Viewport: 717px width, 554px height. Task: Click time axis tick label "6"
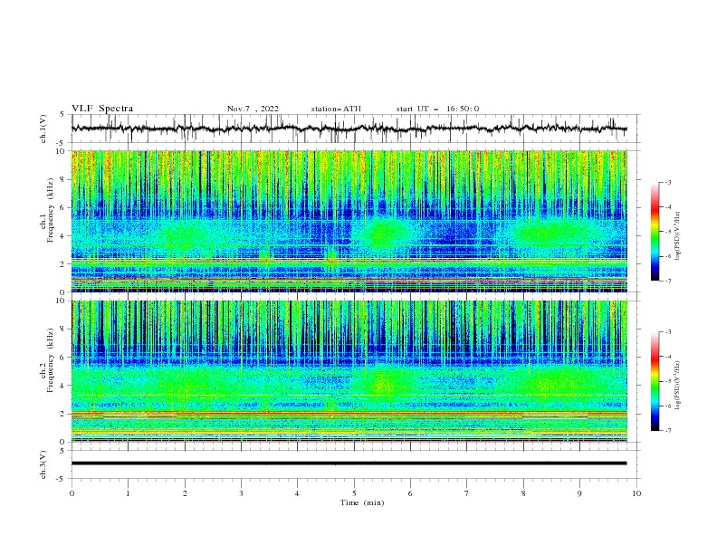(410, 493)
